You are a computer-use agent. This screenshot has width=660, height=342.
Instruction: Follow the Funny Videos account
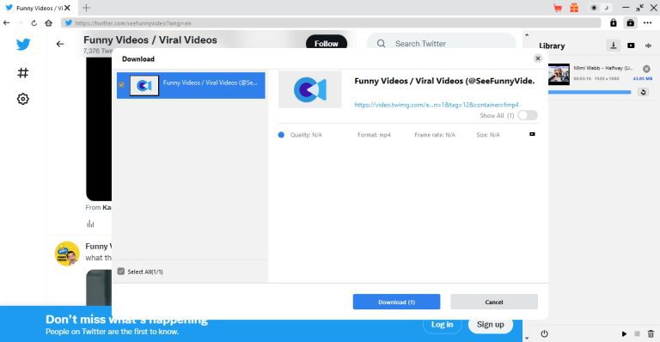[327, 43]
